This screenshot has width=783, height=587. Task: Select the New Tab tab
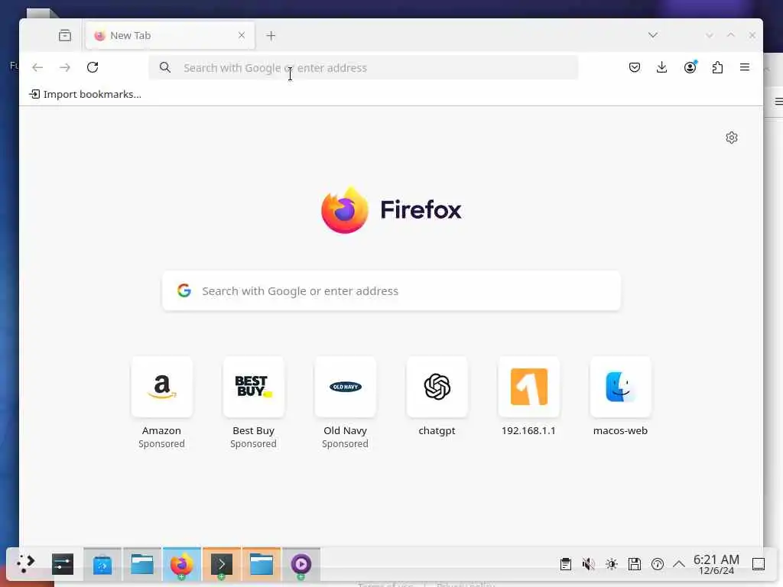tap(170, 35)
